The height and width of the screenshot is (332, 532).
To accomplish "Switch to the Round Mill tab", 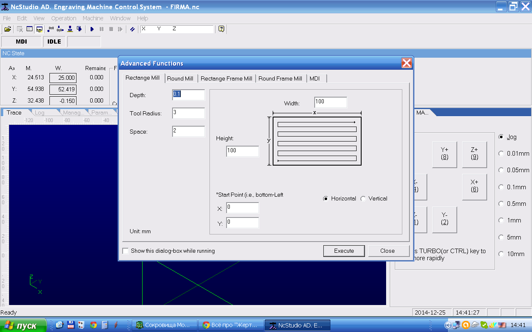I will tap(180, 78).
